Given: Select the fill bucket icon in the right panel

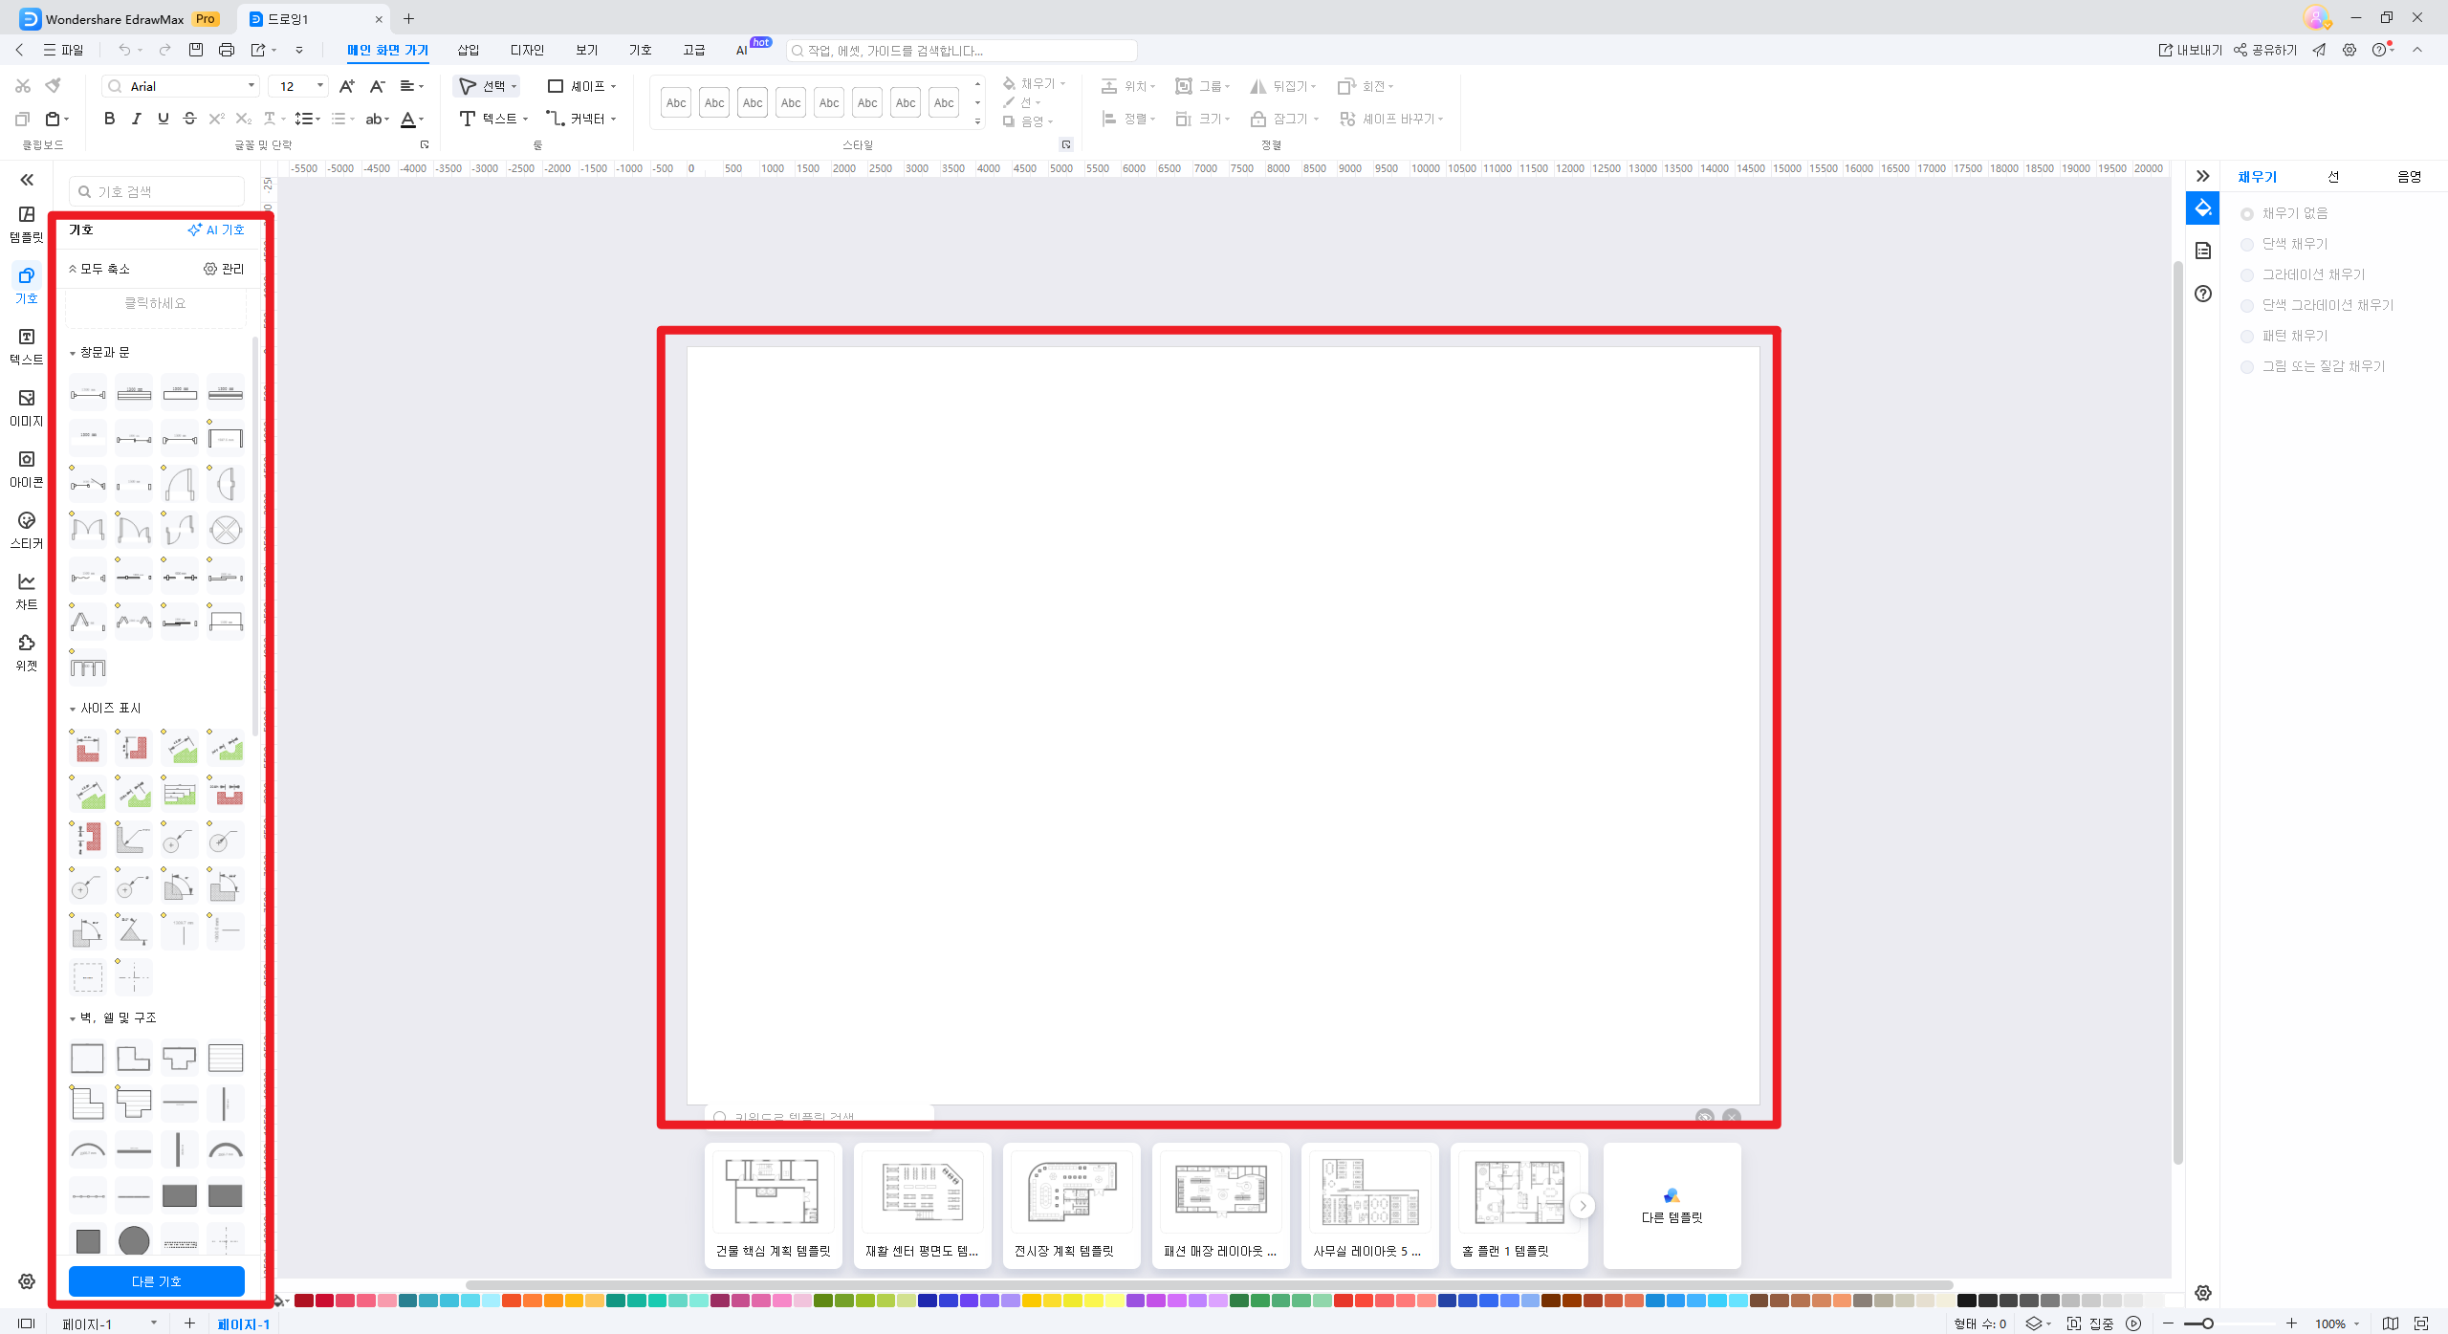Looking at the screenshot, I should pos(2202,207).
